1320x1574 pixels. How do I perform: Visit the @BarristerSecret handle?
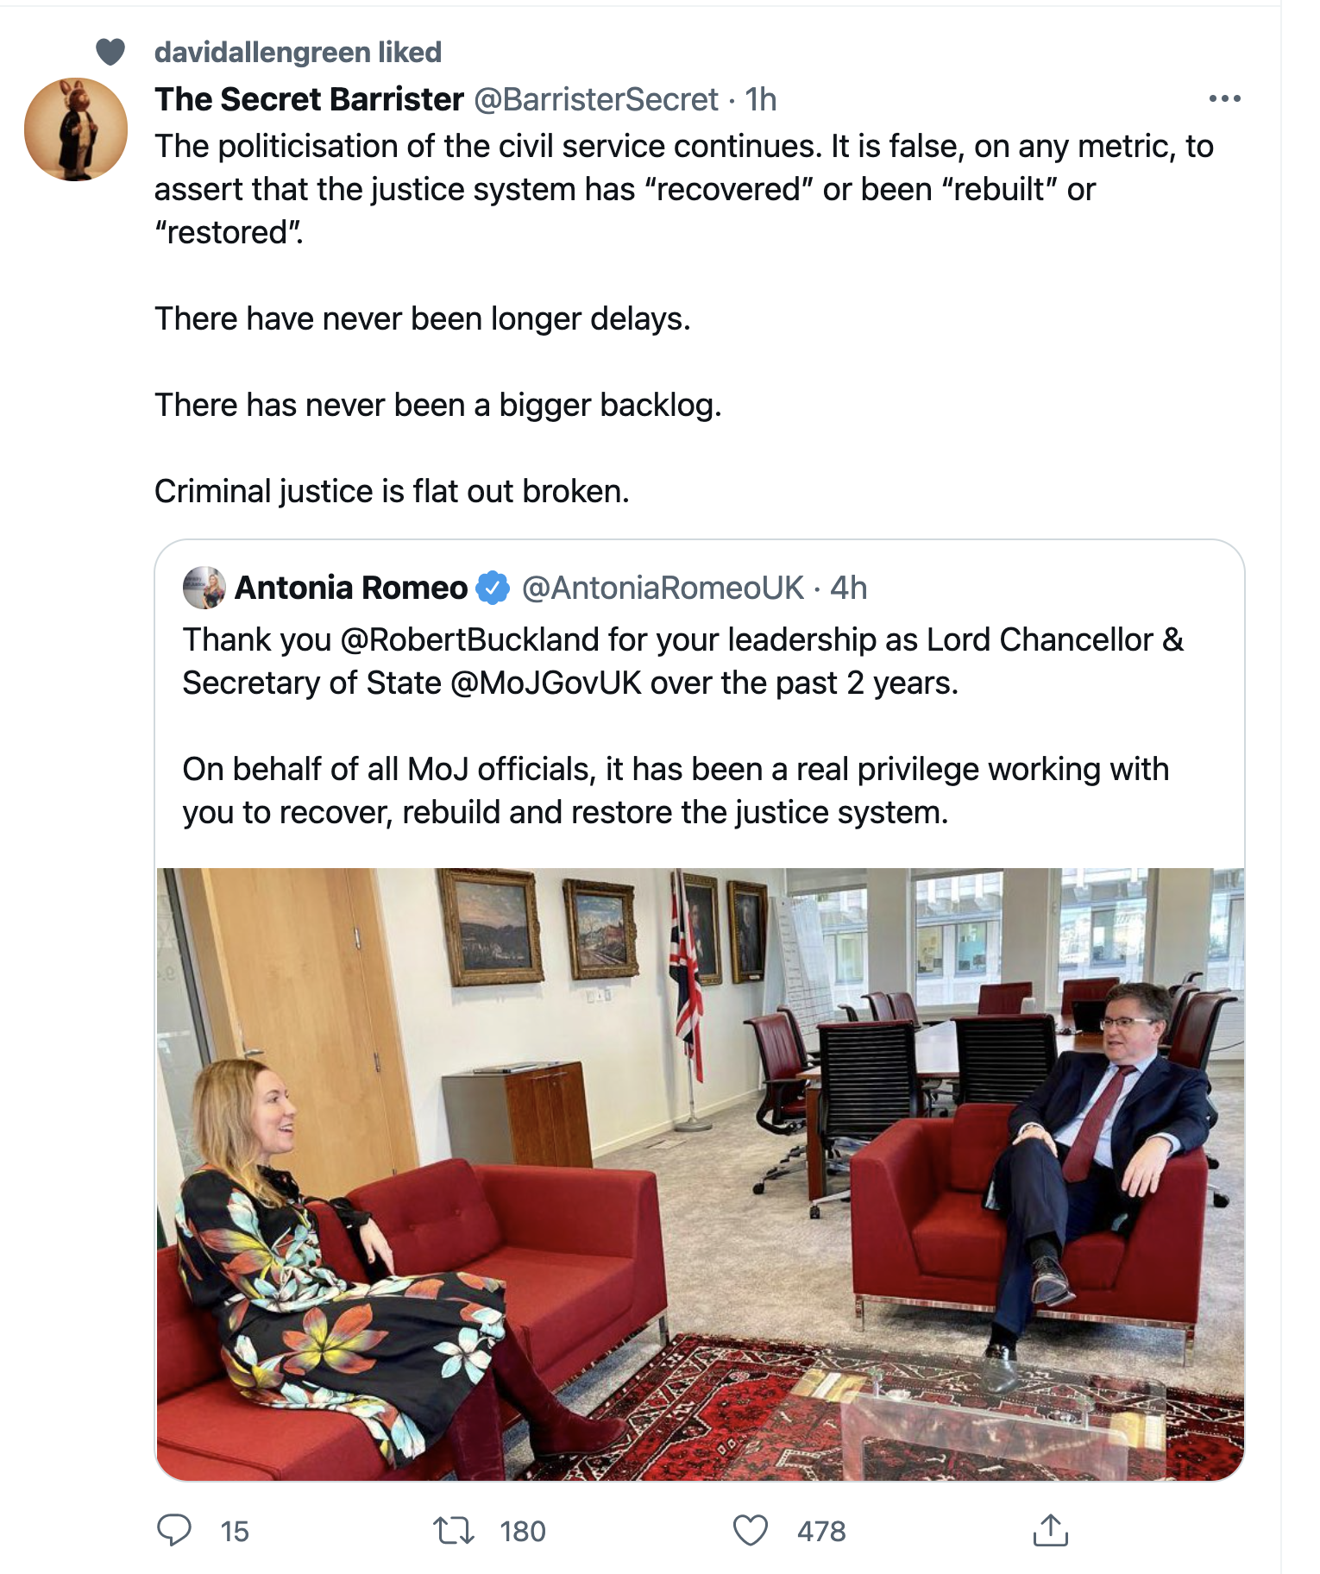[x=596, y=99]
